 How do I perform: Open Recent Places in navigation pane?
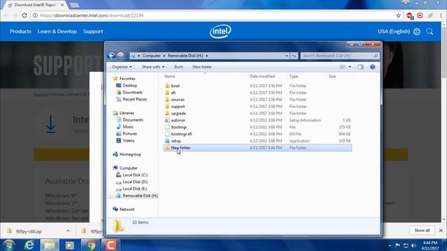(135, 99)
